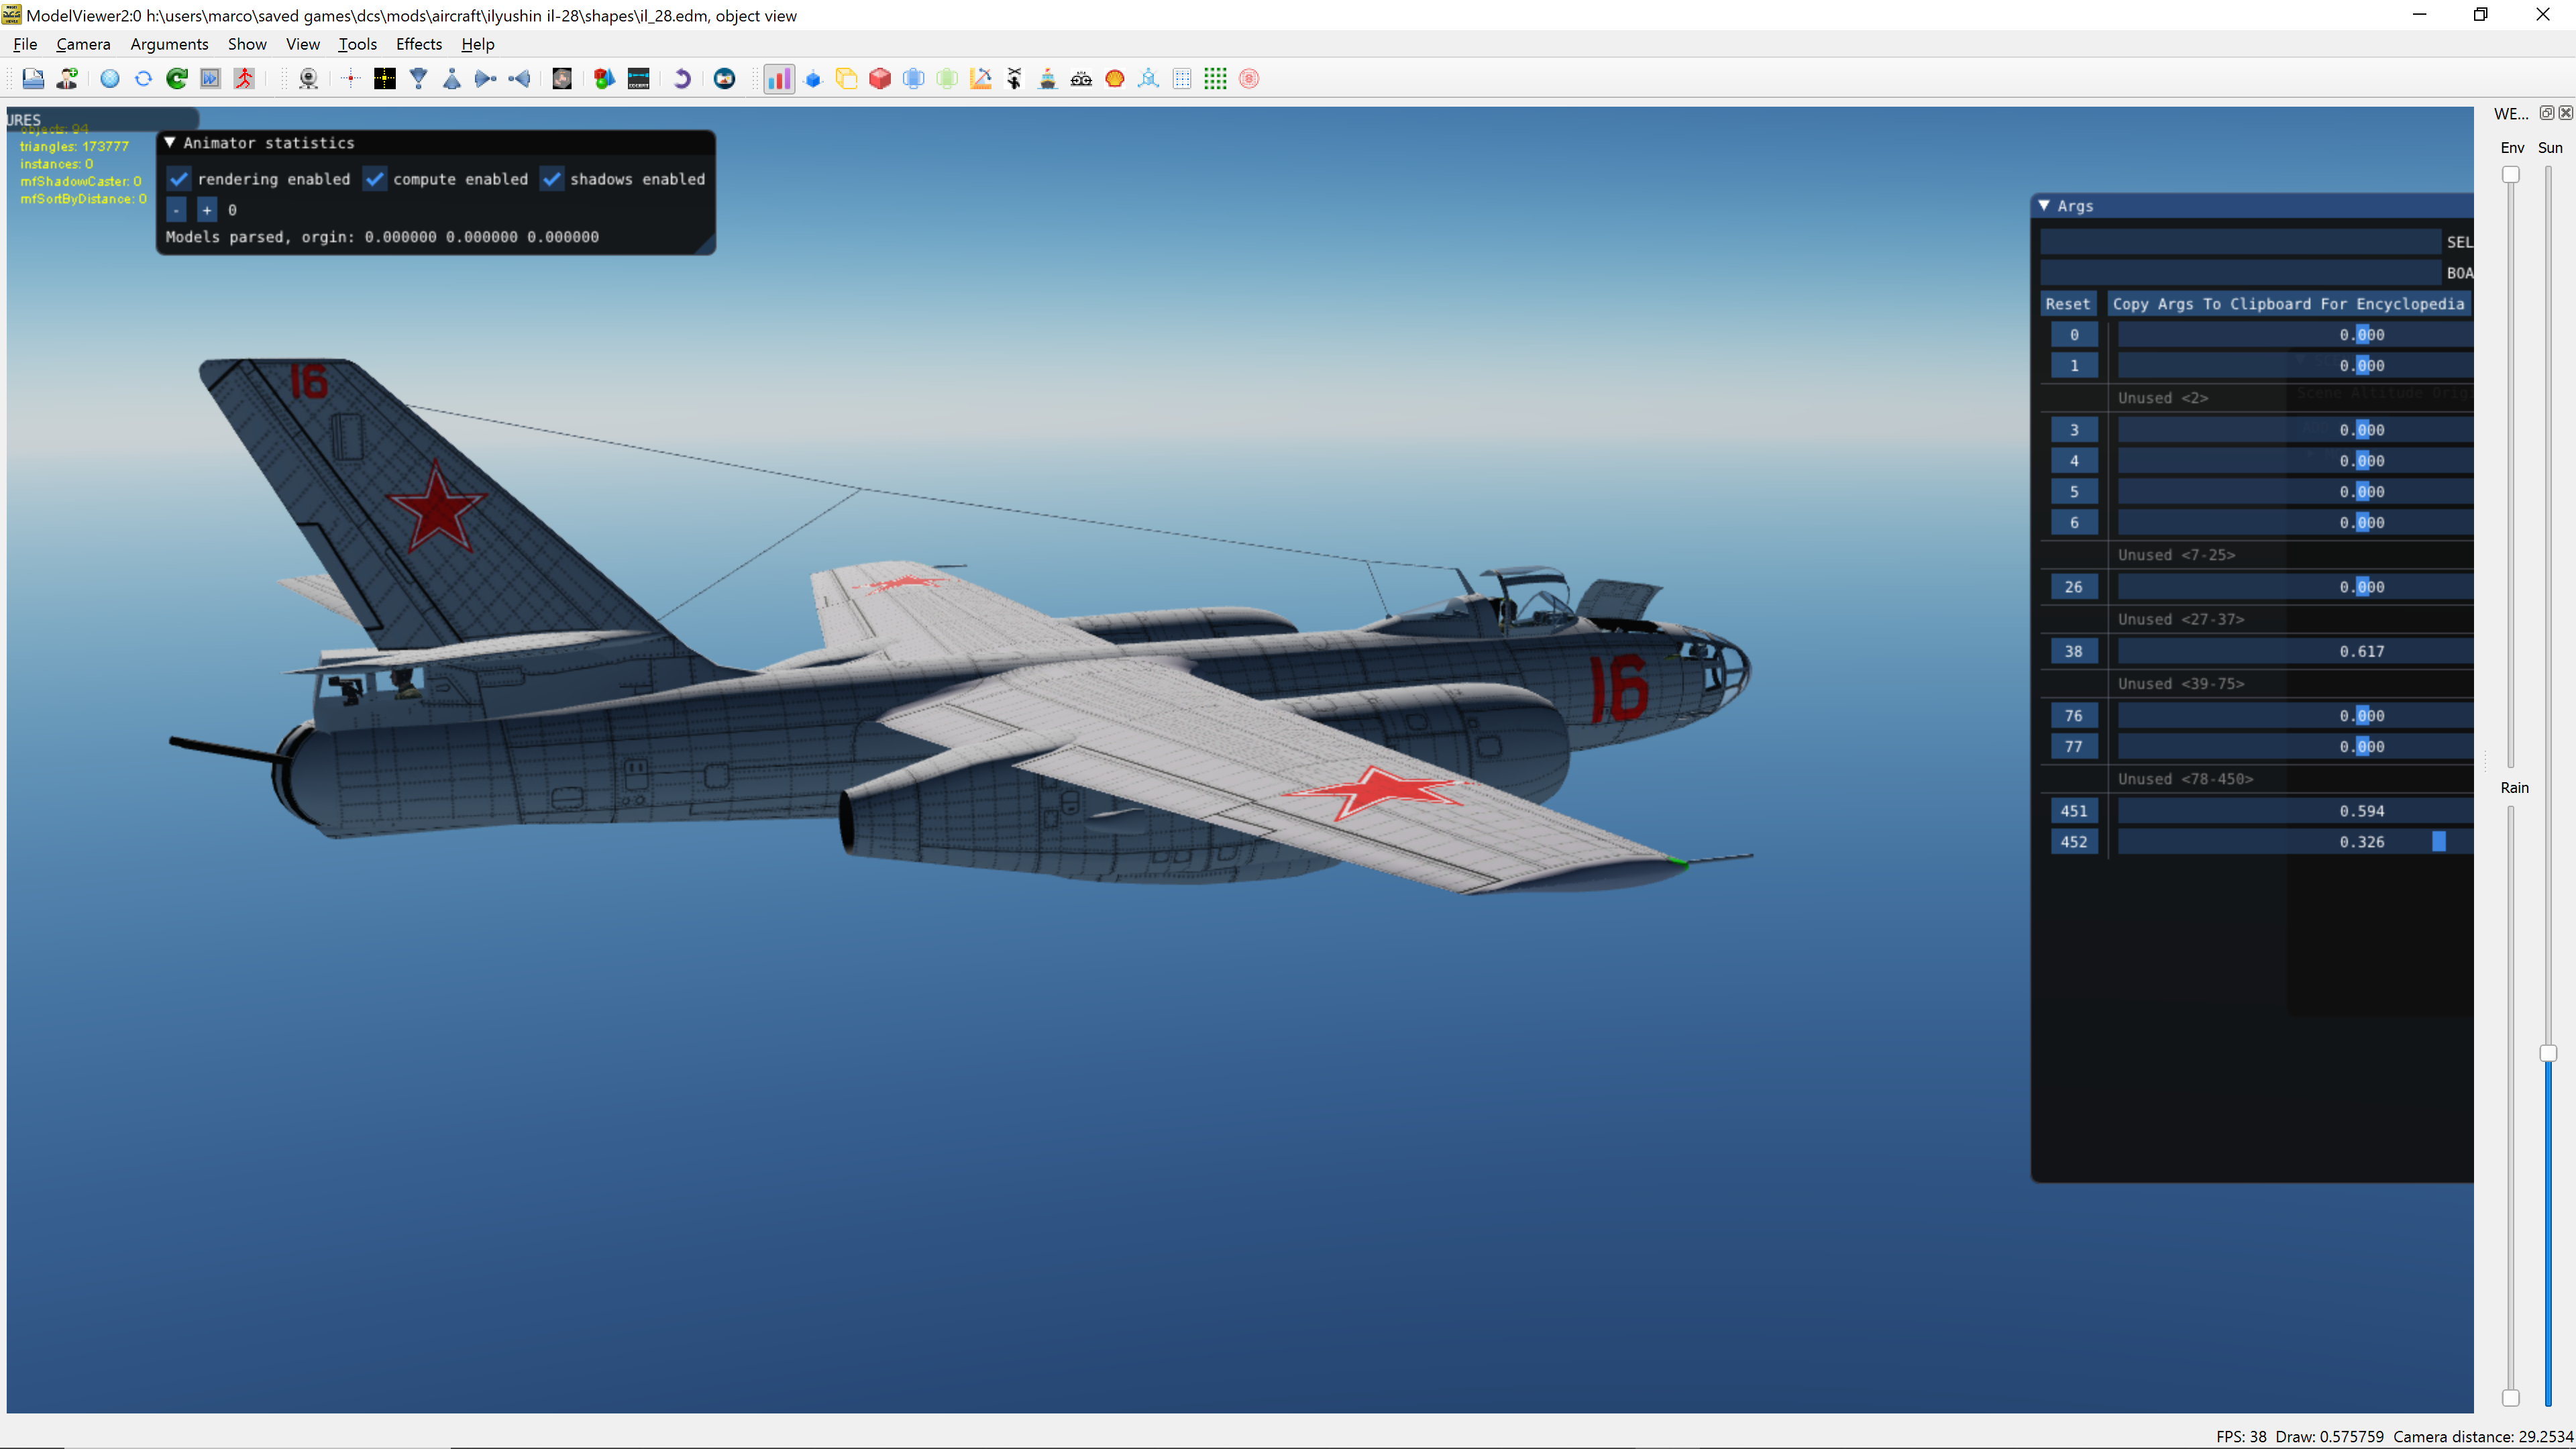This screenshot has width=2576, height=1449.
Task: Click the red circular target icon
Action: click(1249, 79)
